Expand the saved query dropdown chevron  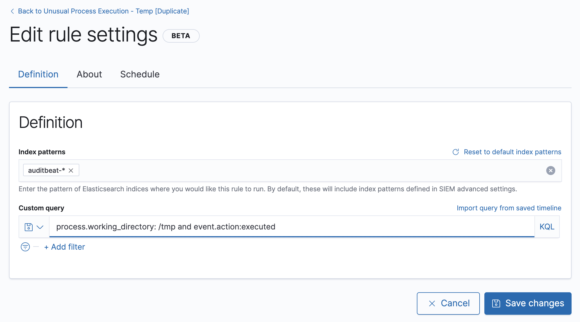(40, 227)
